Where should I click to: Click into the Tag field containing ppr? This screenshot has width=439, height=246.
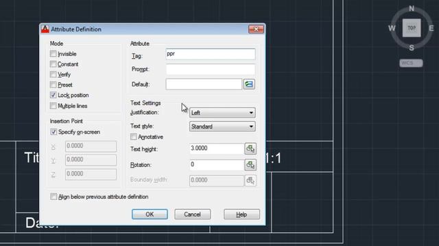pos(211,54)
